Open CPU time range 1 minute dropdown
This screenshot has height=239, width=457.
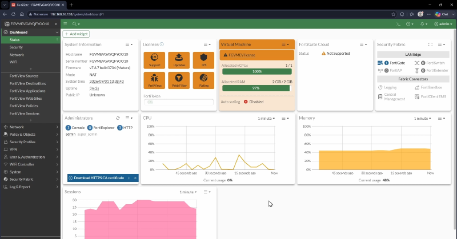point(266,119)
